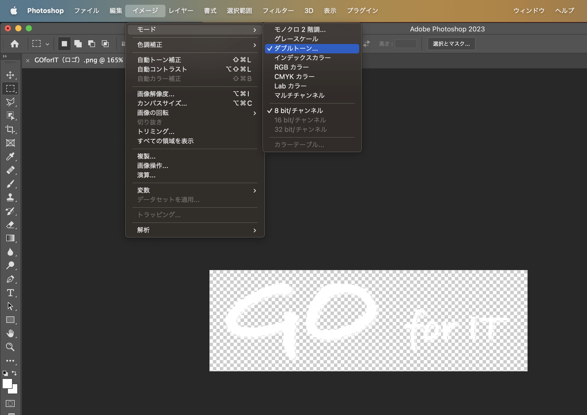Choose CMYK カラー mode
The width and height of the screenshot is (587, 415).
pyautogui.click(x=312, y=77)
